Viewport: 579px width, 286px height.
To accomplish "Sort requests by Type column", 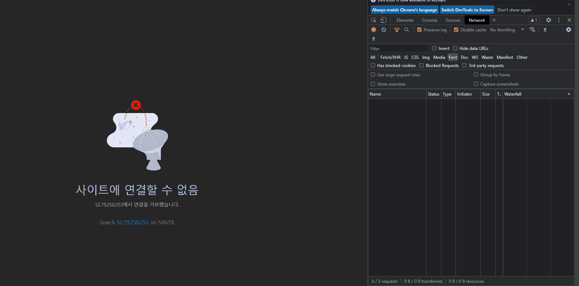I will click(x=448, y=94).
